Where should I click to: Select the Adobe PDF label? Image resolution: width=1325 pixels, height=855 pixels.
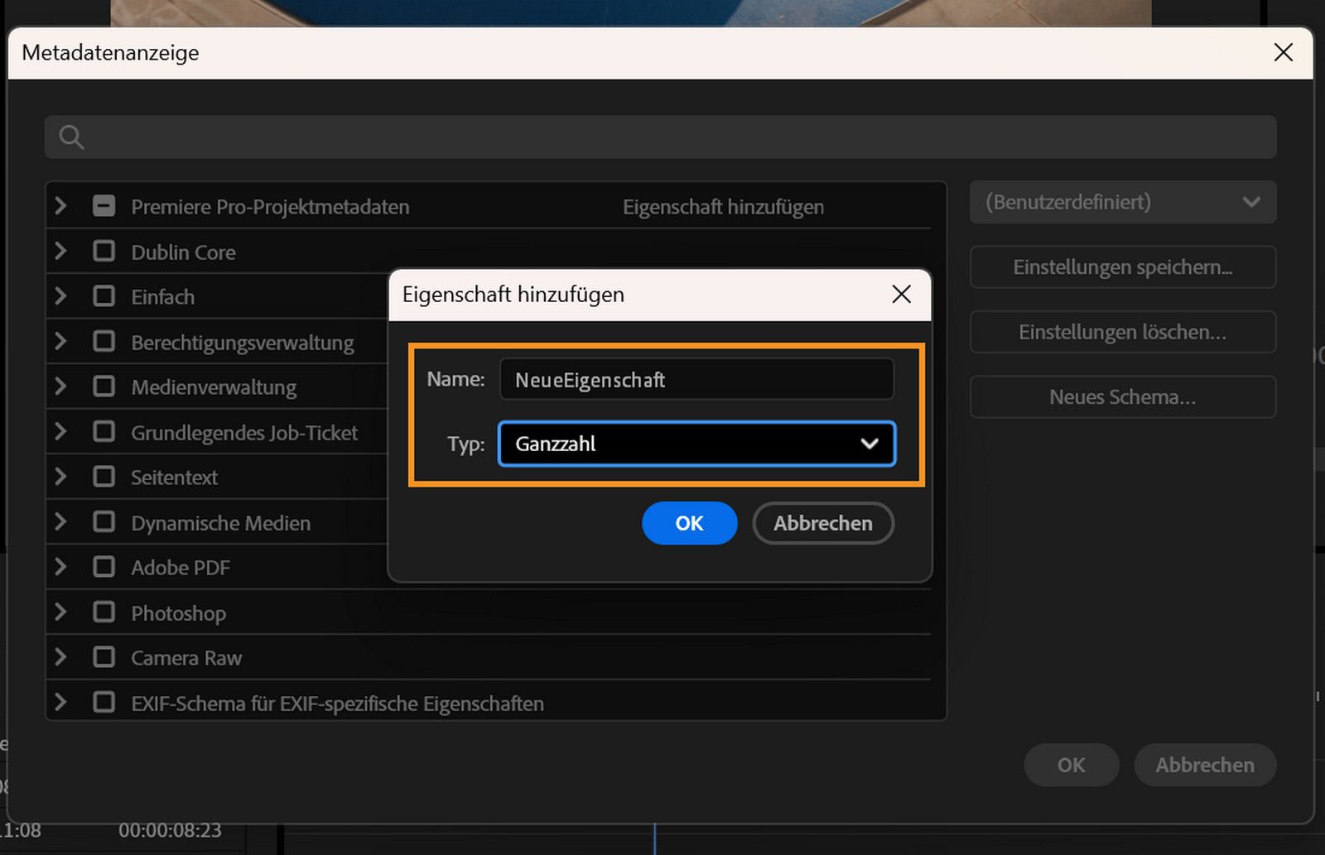tap(181, 568)
